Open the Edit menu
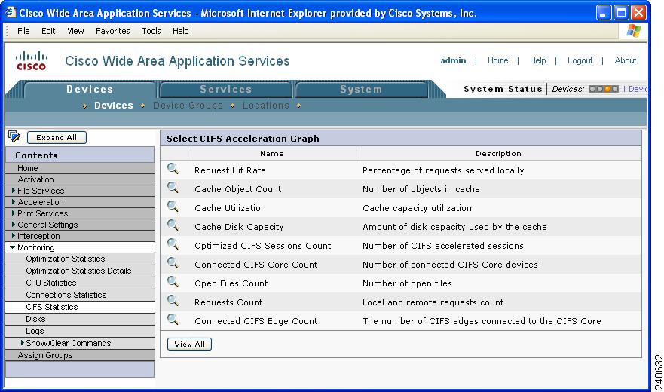This screenshot has width=664, height=392. [48, 31]
